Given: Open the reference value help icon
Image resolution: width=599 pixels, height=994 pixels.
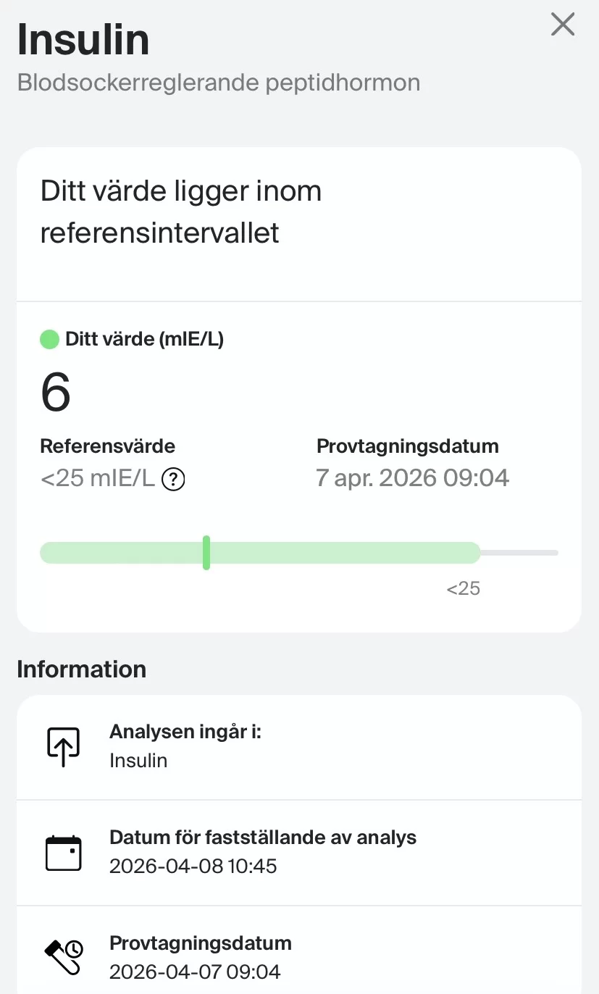Looking at the screenshot, I should pos(173,479).
